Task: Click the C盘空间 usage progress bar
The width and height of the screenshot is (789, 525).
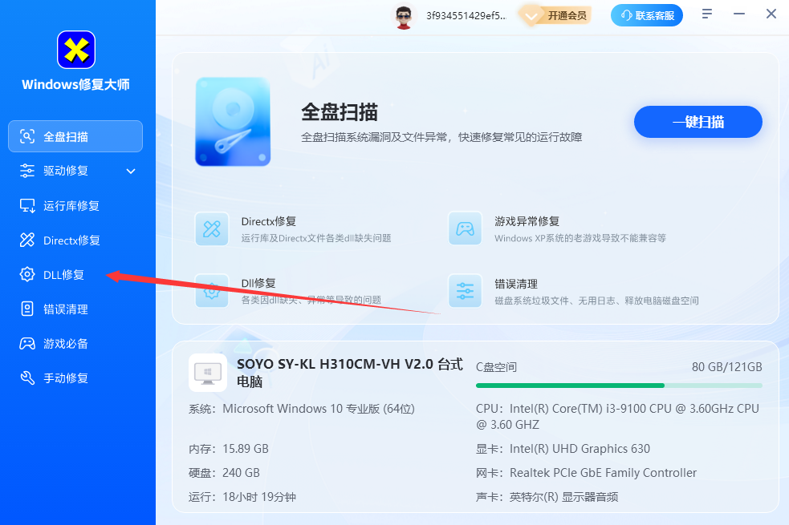Action: [x=619, y=386]
